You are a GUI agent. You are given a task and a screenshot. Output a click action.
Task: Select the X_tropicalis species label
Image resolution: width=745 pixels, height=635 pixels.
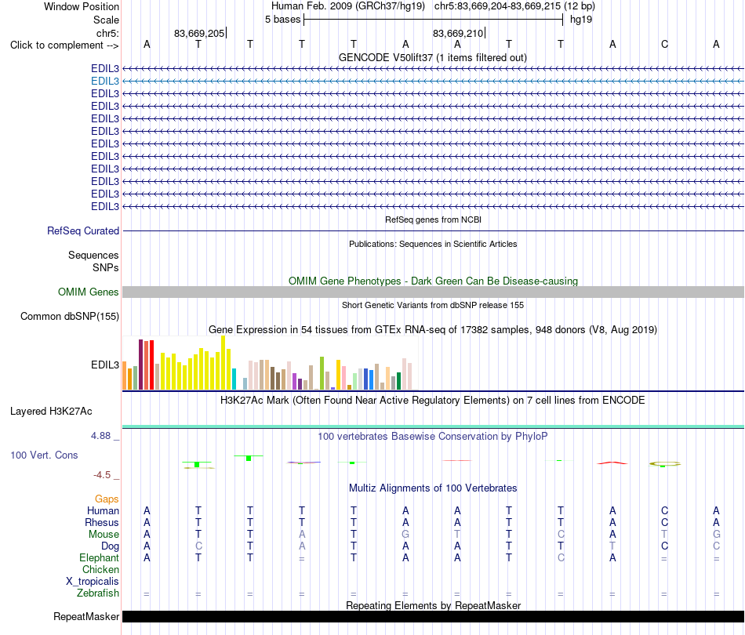pyautogui.click(x=93, y=582)
